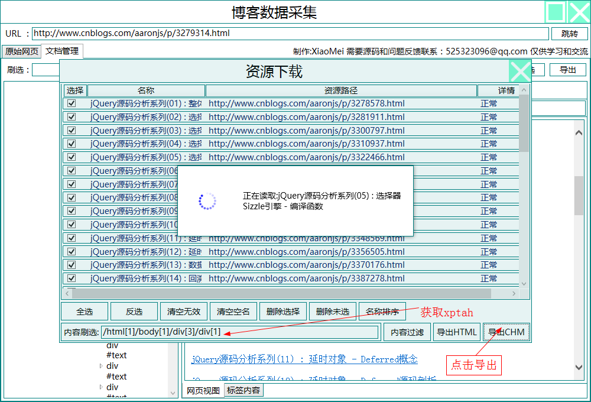The width and height of the screenshot is (591, 402).
Task: Uncheck the jQuery源码分析系列(03) row checkbox
Action: click(x=72, y=131)
